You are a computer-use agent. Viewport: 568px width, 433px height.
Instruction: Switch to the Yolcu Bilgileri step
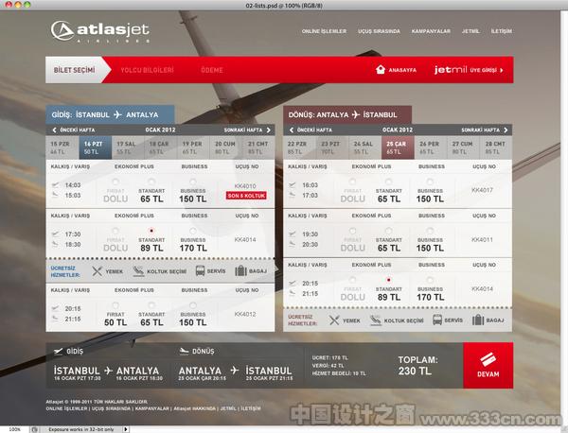147,70
